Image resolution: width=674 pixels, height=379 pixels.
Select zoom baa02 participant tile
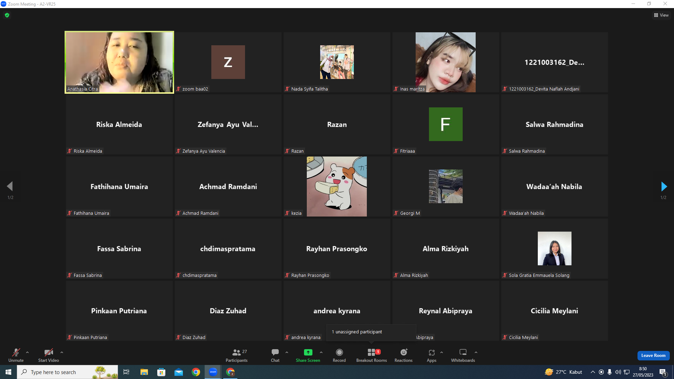(x=228, y=62)
